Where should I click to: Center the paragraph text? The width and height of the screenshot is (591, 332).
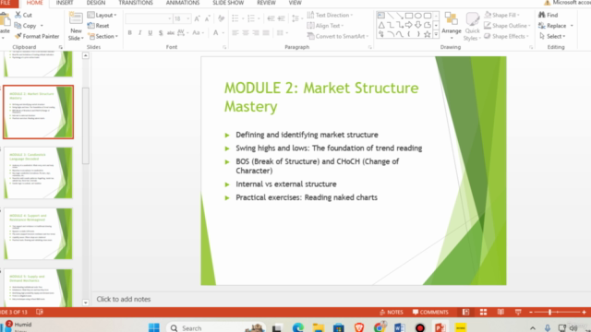coord(246,33)
